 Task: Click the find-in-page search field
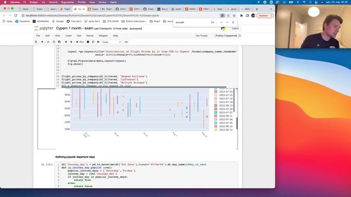pyautogui.click(x=192, y=22)
